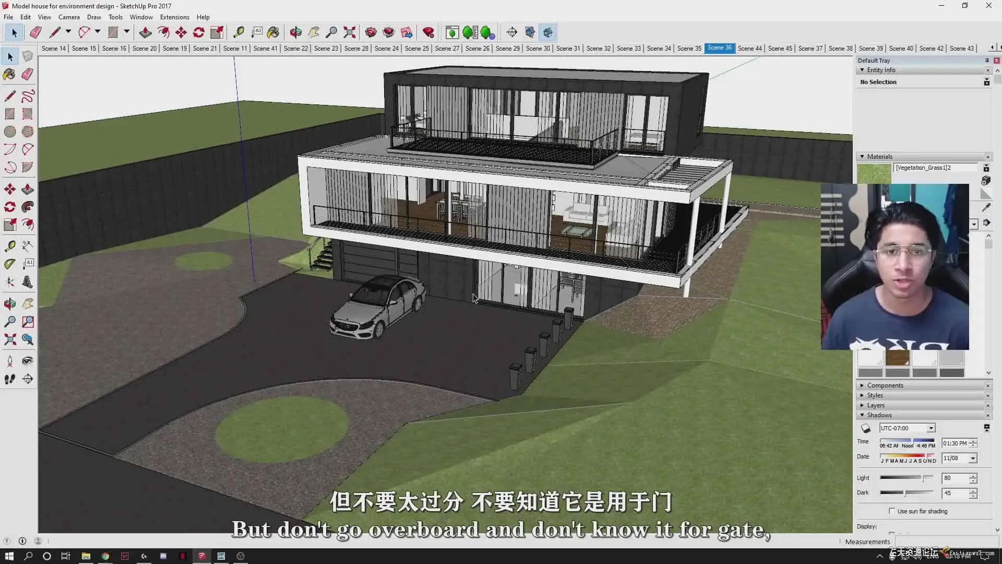1002x564 pixels.
Task: Choose the Rotate tool in left toolbar
Action: pyautogui.click(x=9, y=207)
